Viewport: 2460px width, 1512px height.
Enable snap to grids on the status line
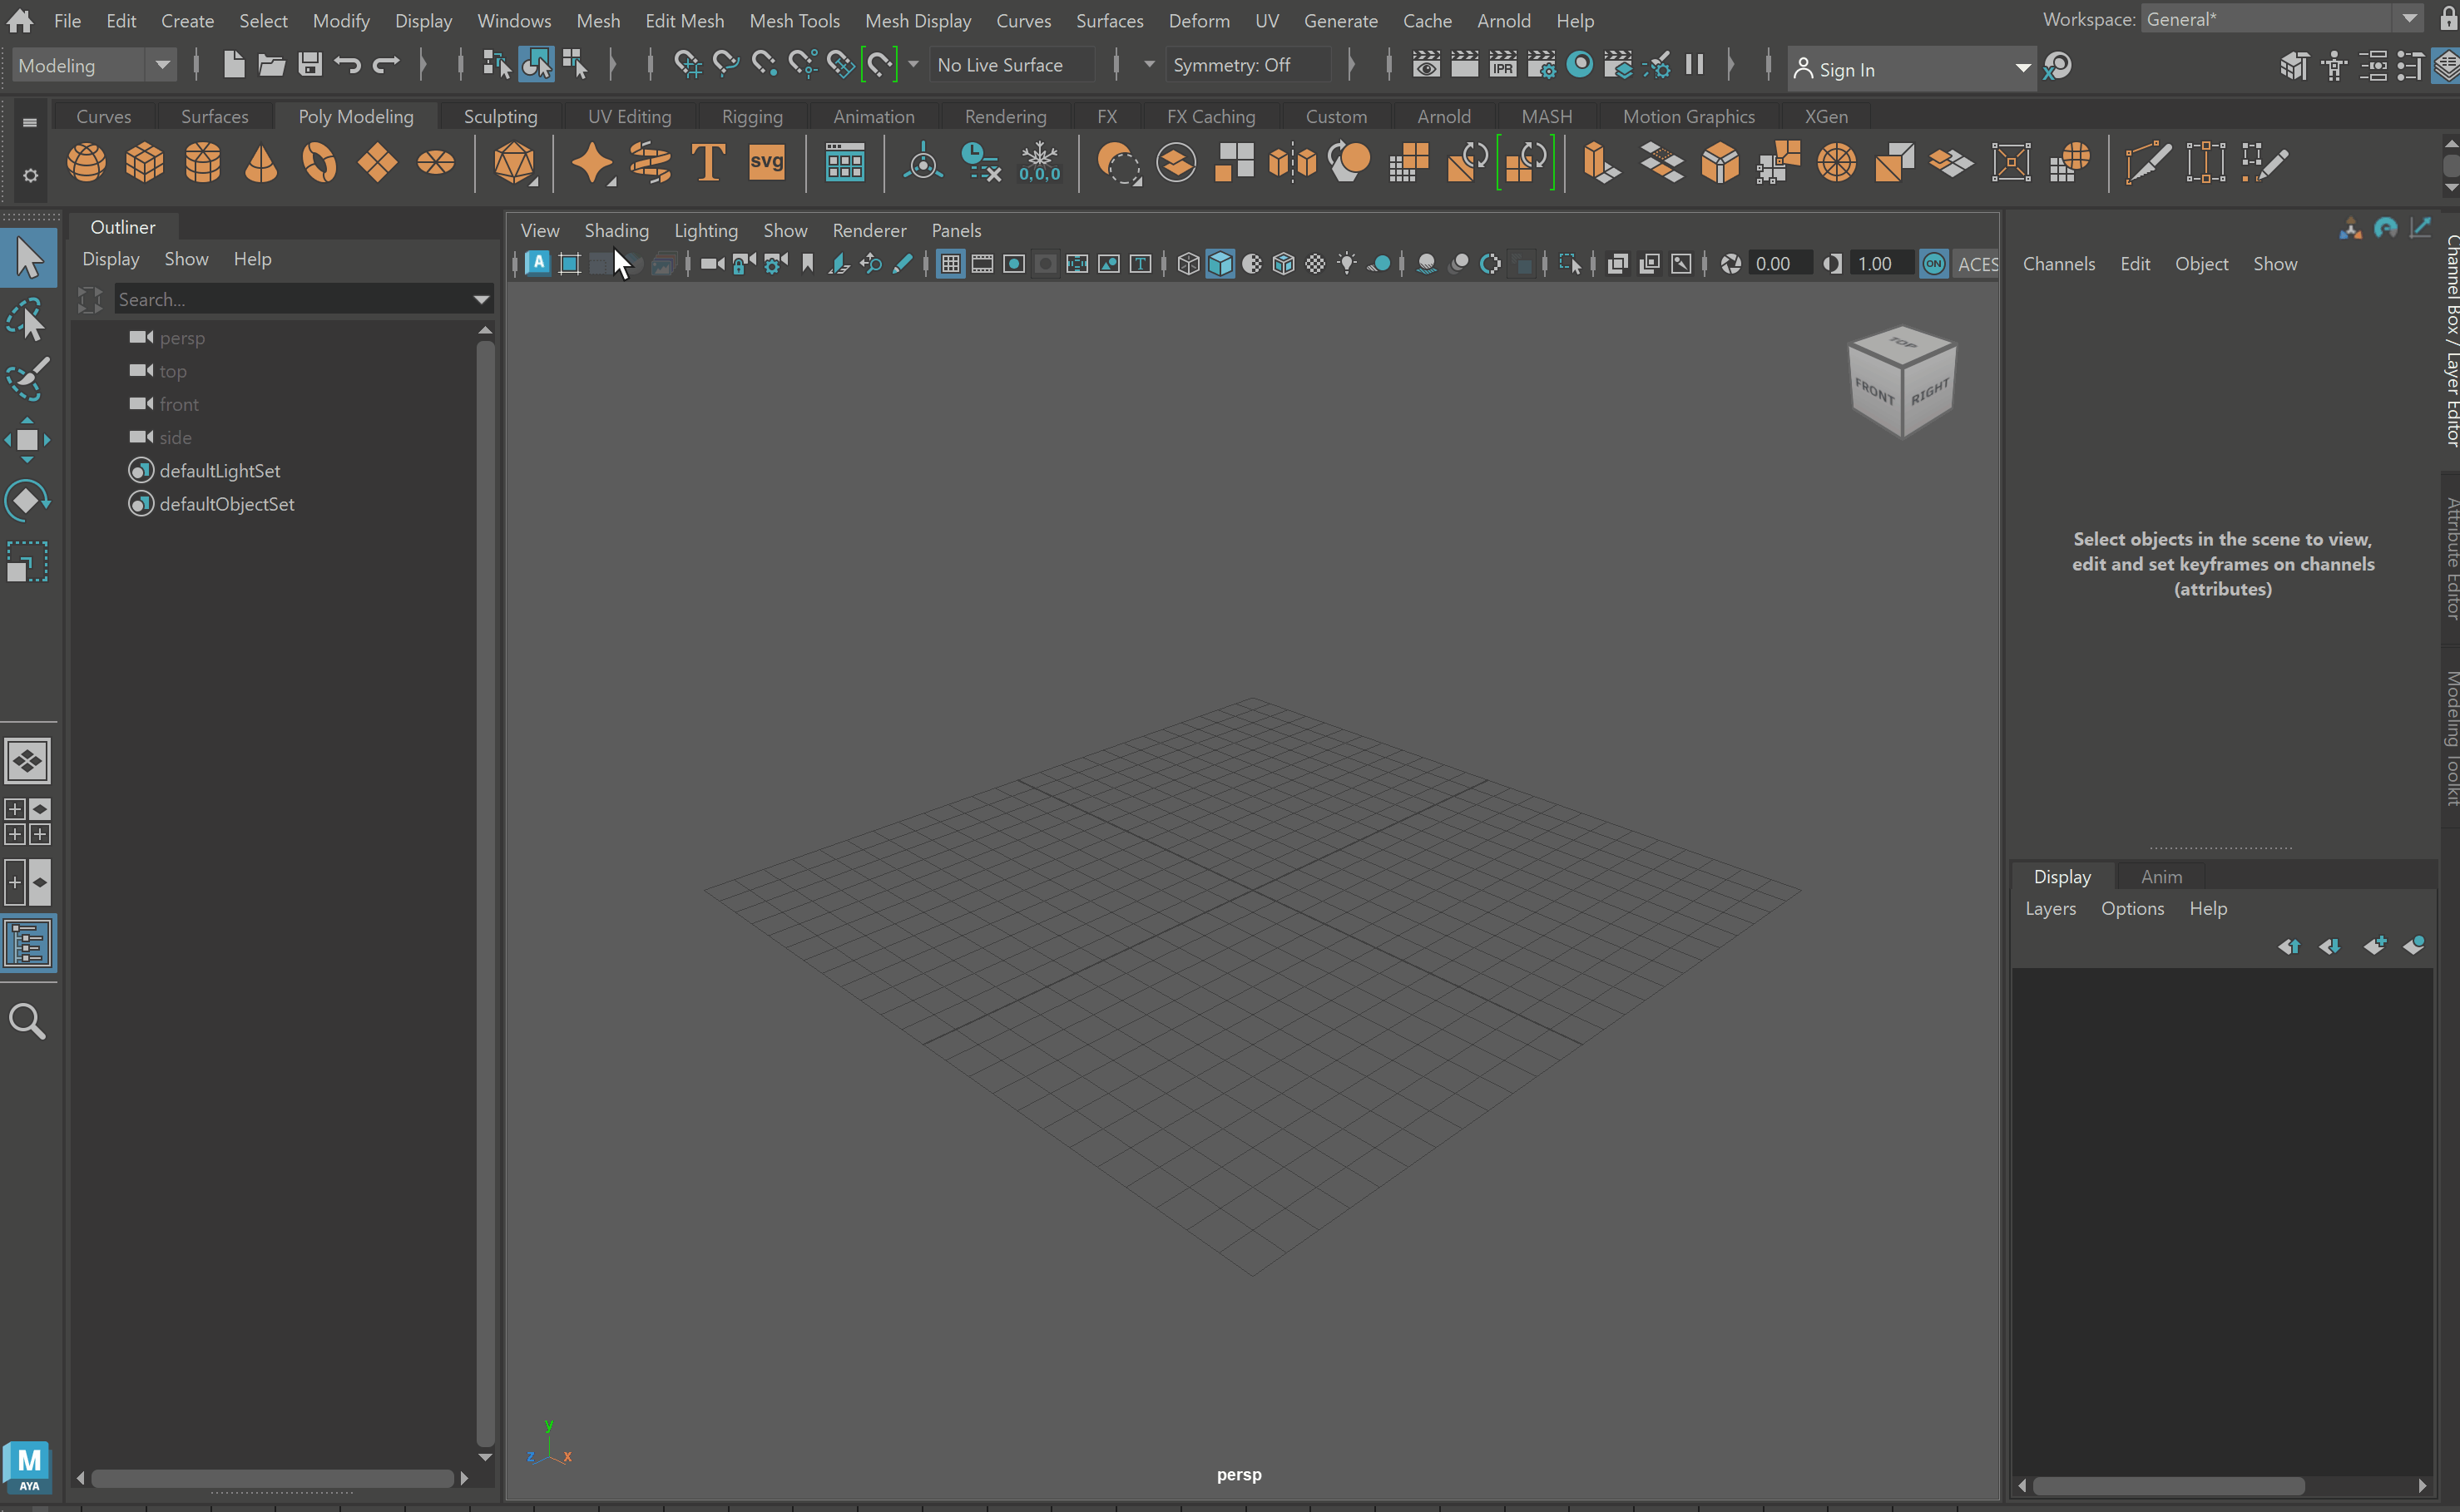pyautogui.click(x=687, y=64)
